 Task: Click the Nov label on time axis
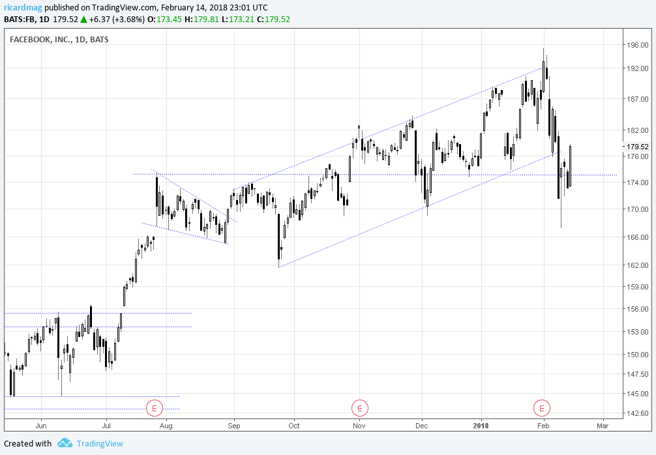(x=359, y=426)
